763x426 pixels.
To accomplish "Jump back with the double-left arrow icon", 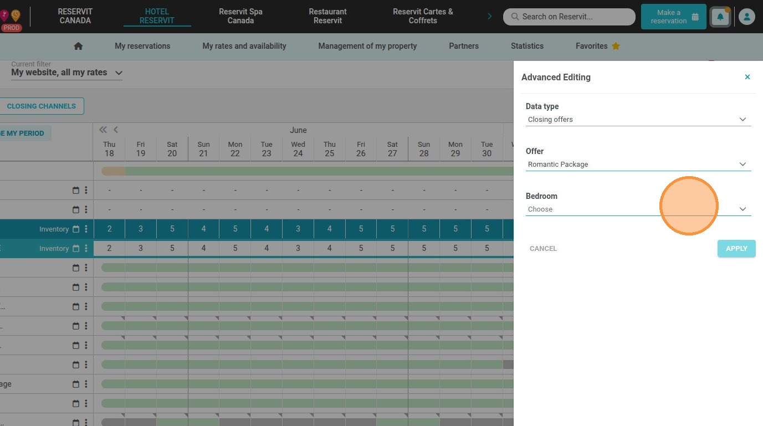I will point(103,130).
